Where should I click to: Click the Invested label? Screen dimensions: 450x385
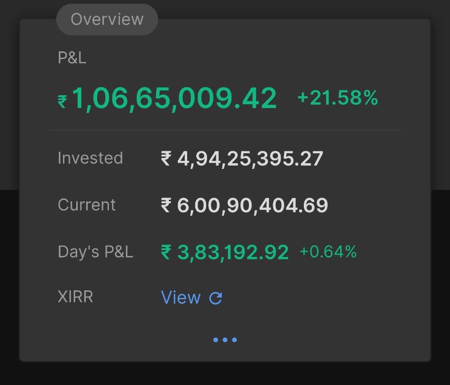90,158
